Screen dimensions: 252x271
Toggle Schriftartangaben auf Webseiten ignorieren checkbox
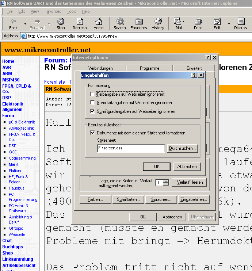pos(92,103)
